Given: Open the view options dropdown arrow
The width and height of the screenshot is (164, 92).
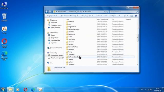Looking at the screenshot, I should [127, 16].
